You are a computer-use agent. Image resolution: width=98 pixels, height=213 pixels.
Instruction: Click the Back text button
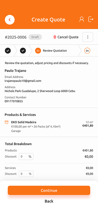pyautogui.click(x=49, y=201)
